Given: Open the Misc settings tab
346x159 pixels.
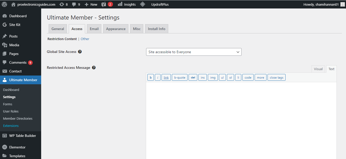Looking at the screenshot, I should [137, 29].
